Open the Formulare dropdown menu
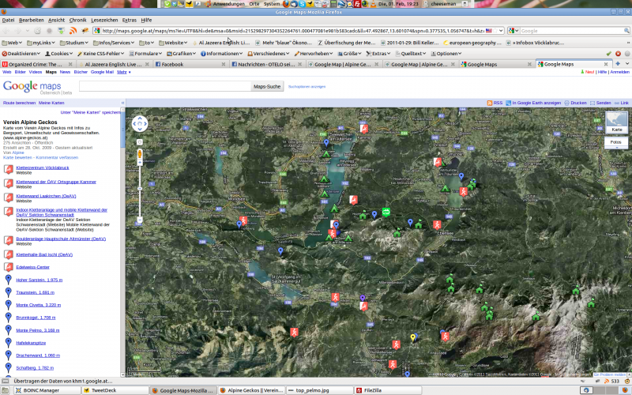 pos(146,53)
